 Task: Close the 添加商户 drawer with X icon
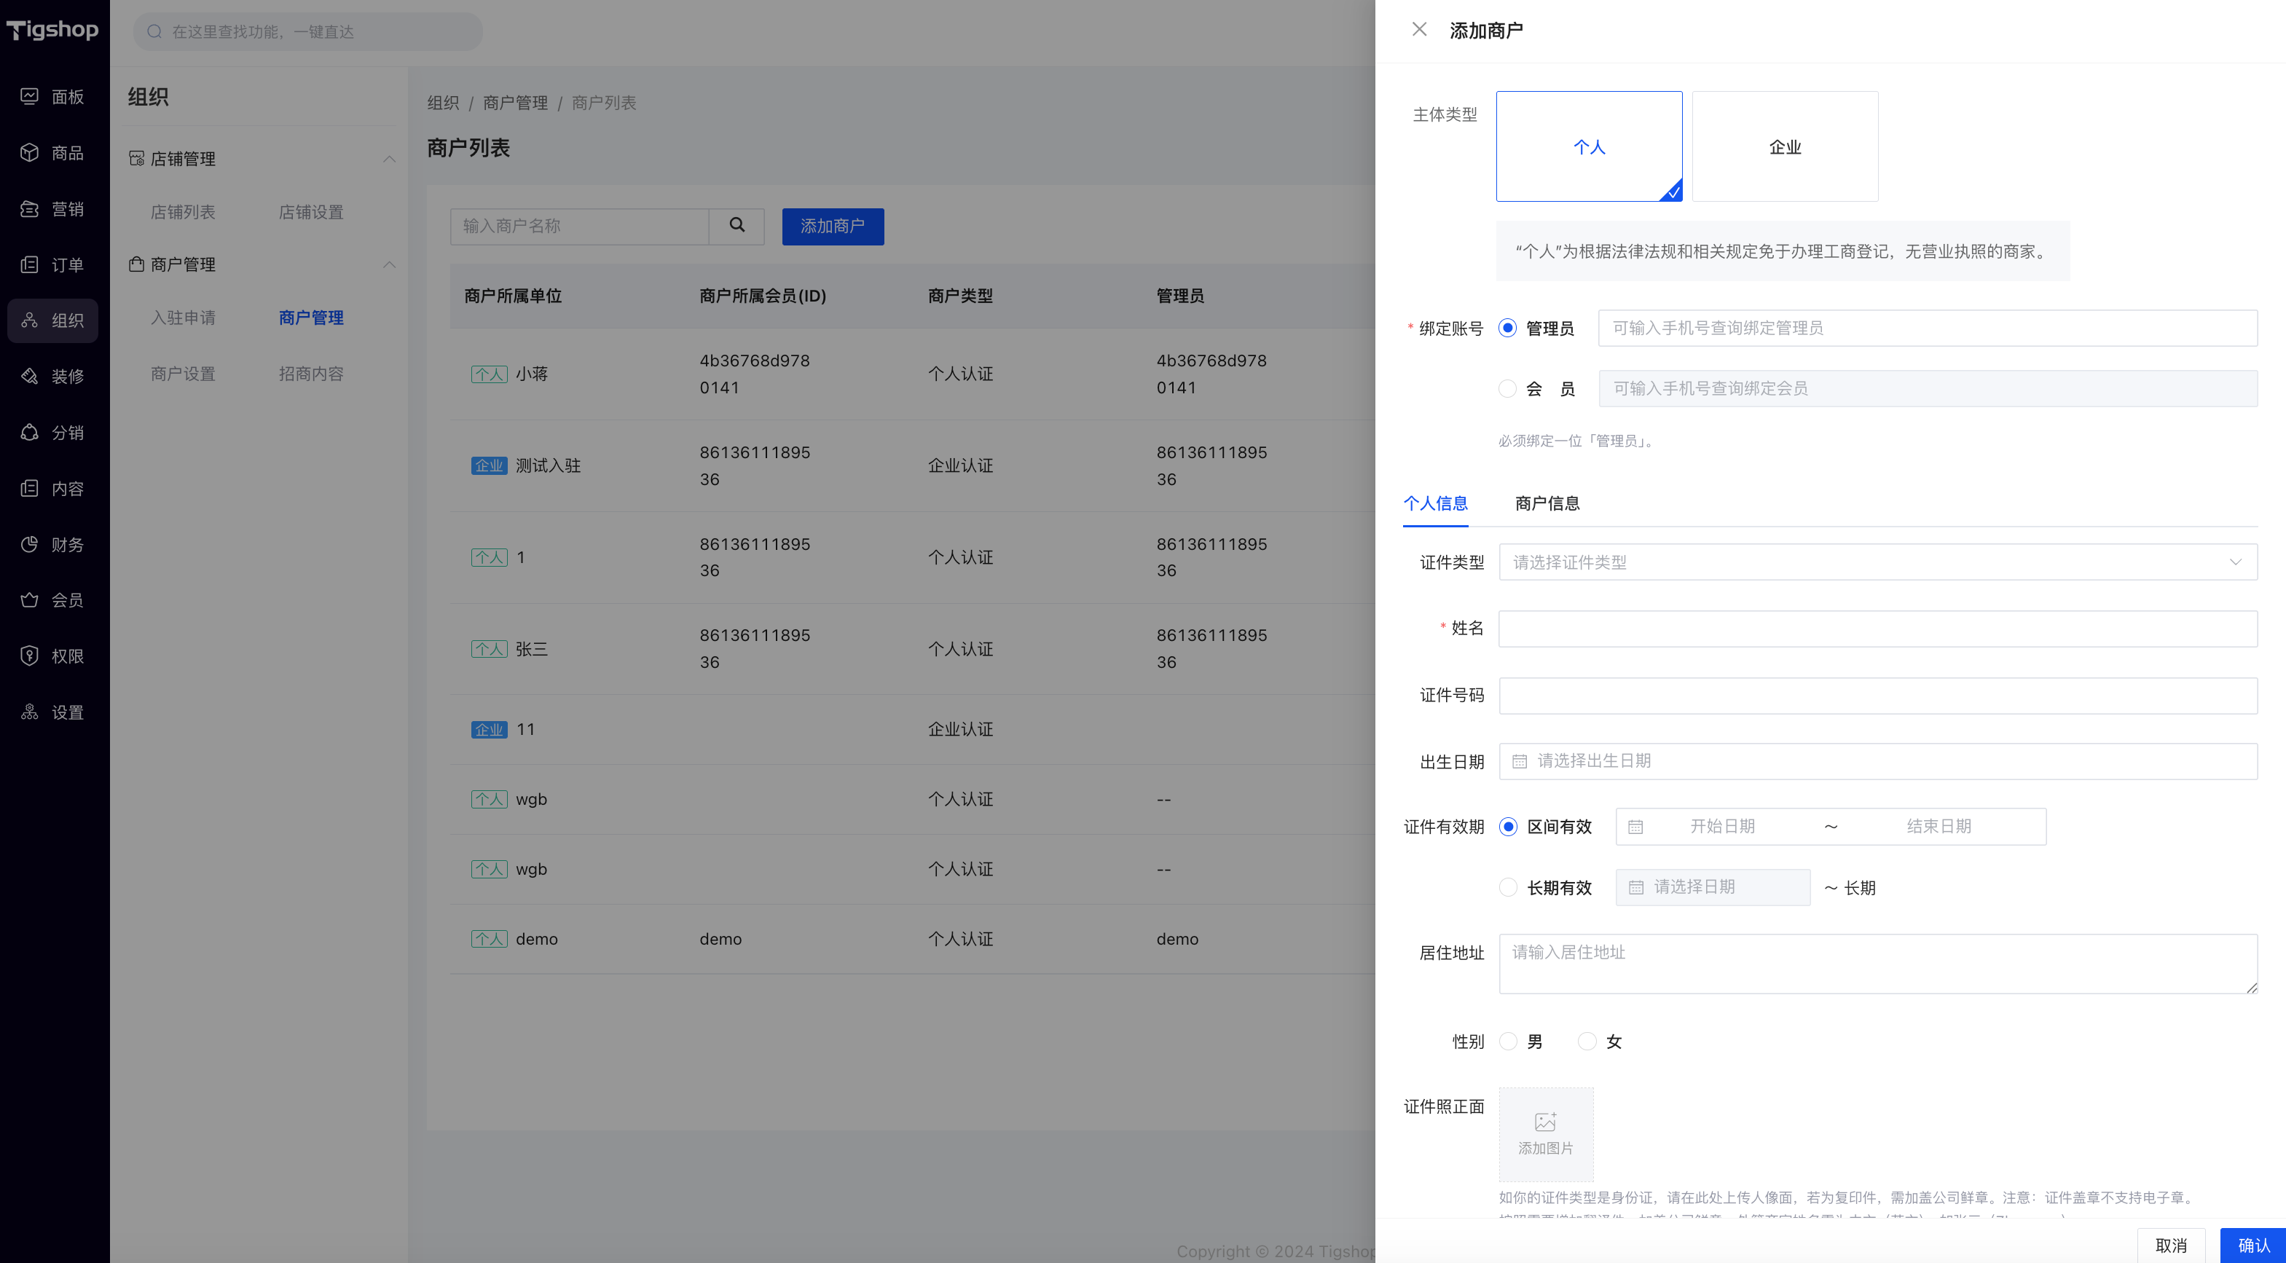point(1419,29)
